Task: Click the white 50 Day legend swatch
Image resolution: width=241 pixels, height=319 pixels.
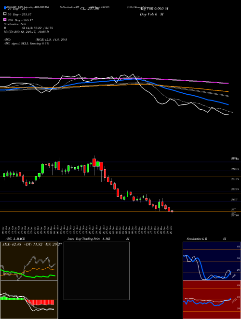Action: [5, 14]
